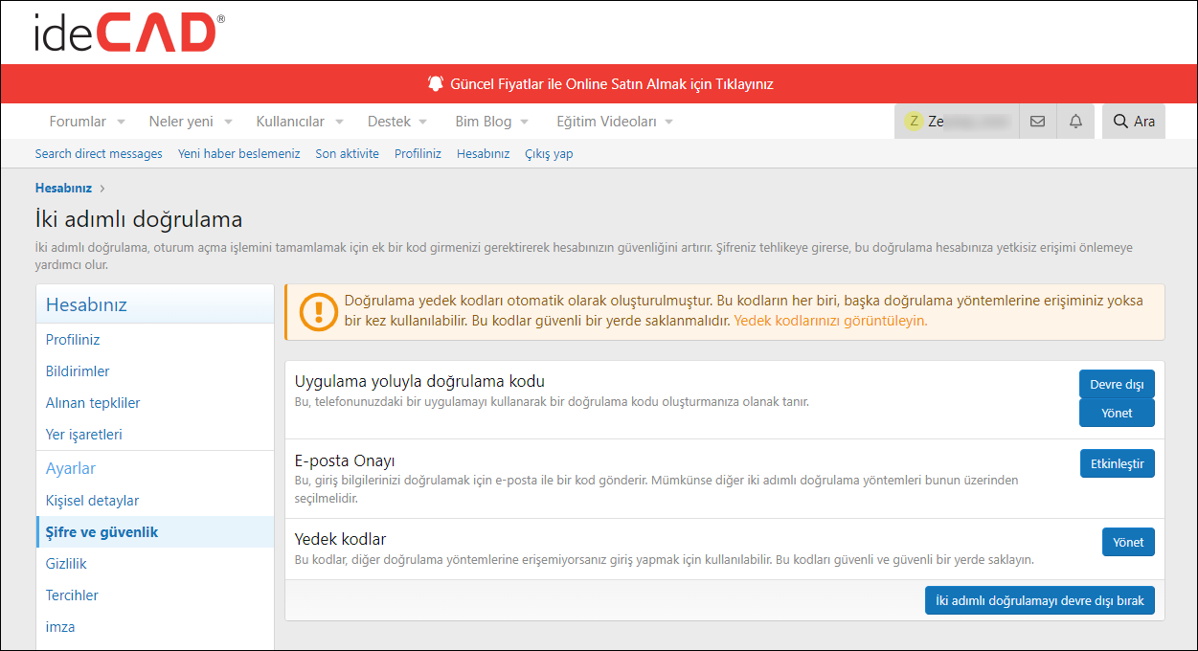Click the Hesabınız breadcrumb link
Viewport: 1198px width, 651px height.
(x=63, y=188)
